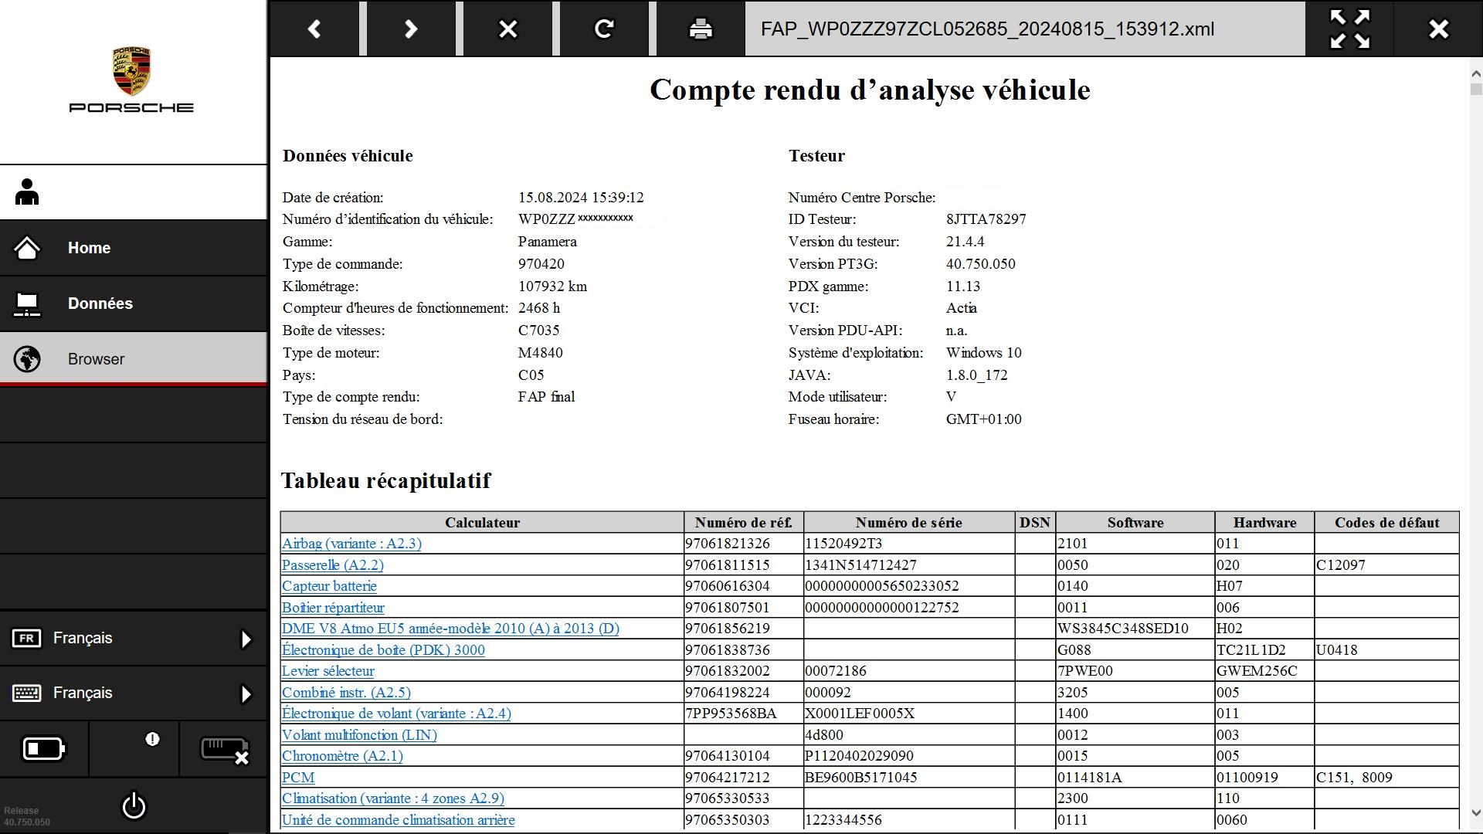Open the user profile icon

pos(27,192)
